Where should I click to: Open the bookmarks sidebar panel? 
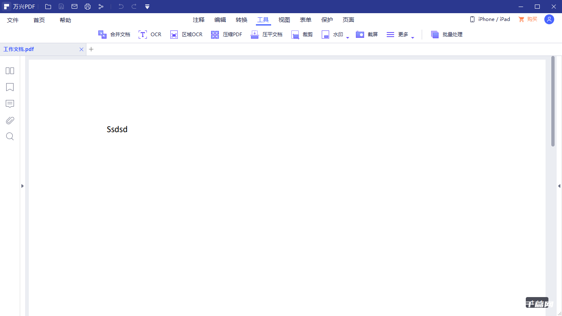click(10, 87)
